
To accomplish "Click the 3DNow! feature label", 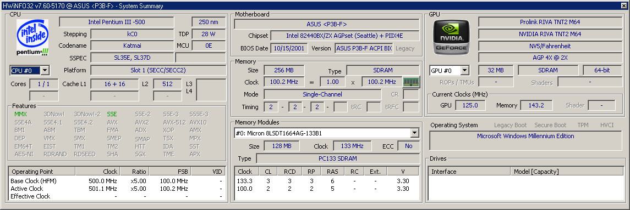I will [54, 114].
